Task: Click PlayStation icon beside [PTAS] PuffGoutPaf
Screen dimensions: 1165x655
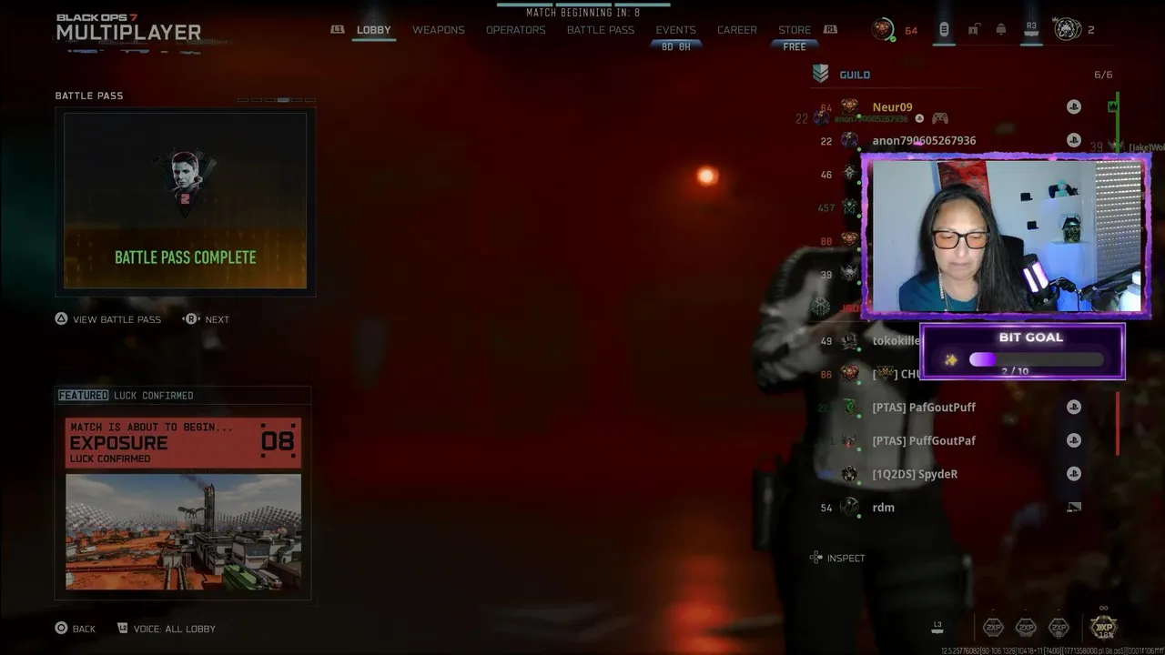Action: coord(1074,440)
